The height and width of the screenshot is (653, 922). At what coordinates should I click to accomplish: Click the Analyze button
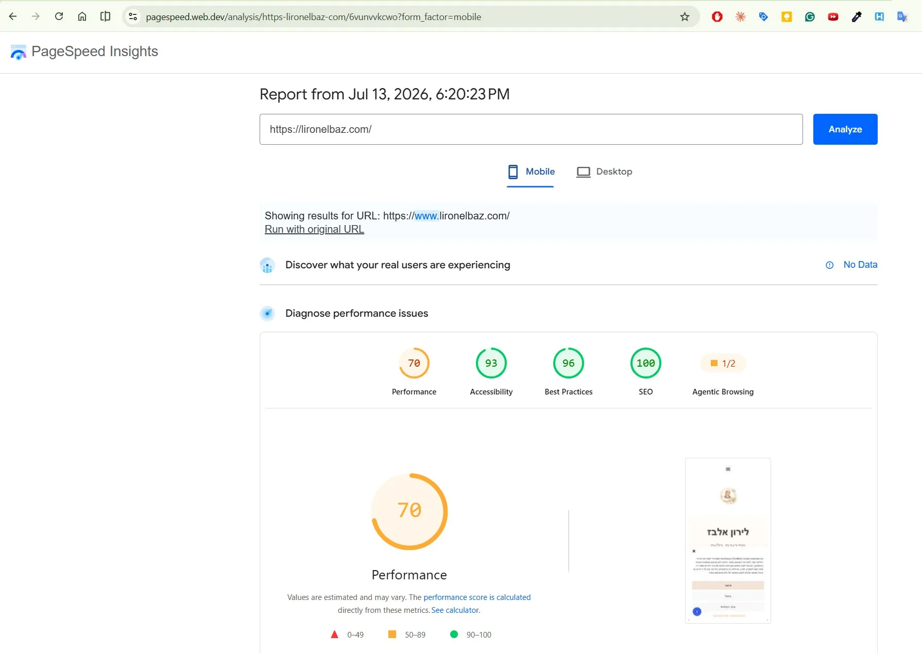[845, 129]
